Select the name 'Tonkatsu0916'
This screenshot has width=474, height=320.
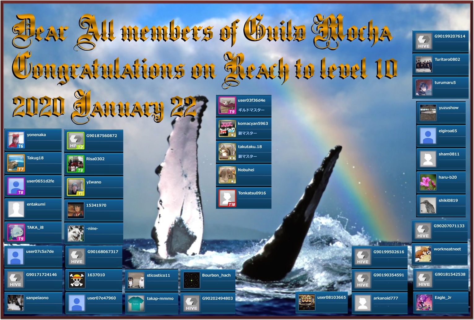point(252,193)
